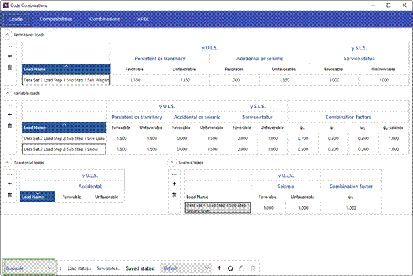Add a new accidental load row
The height and width of the screenshot is (276, 413).
point(10,184)
